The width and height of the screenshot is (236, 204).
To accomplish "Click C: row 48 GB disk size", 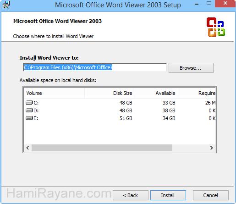I will click(126, 103).
